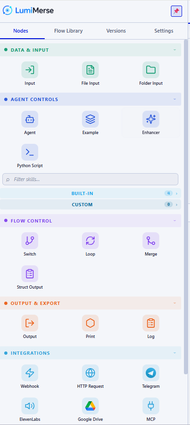The height and width of the screenshot is (425, 190).
Task: Click the Built-in count badge
Action: (168, 193)
